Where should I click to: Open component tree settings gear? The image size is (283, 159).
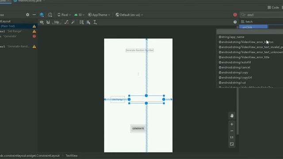click(x=27, y=15)
